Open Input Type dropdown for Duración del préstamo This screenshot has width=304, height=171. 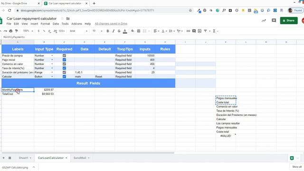(x=52, y=72)
